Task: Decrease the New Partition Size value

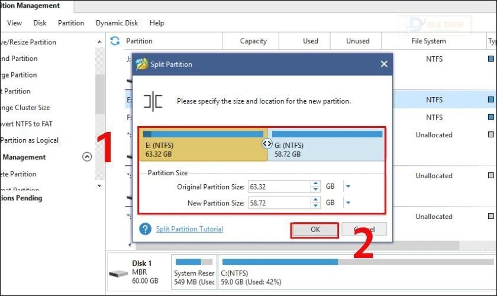Action: pyautogui.click(x=315, y=205)
